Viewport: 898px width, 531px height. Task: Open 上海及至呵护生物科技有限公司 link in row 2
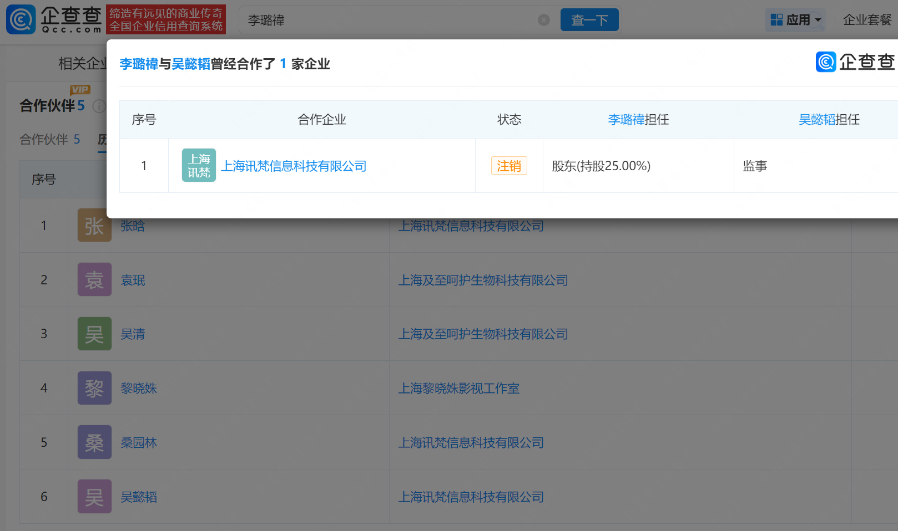pos(483,280)
